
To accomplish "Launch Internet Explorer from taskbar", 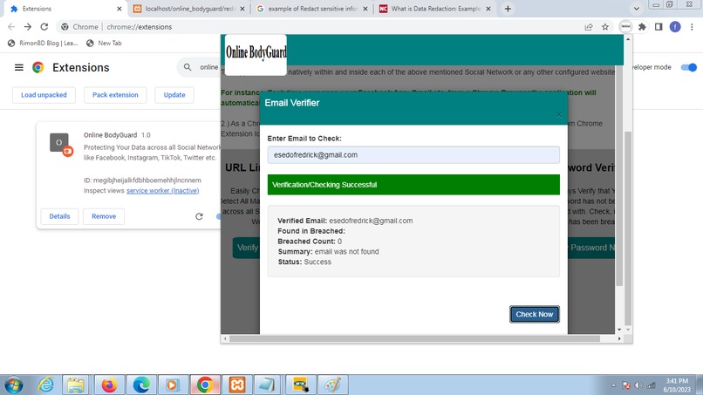I will (x=45, y=385).
